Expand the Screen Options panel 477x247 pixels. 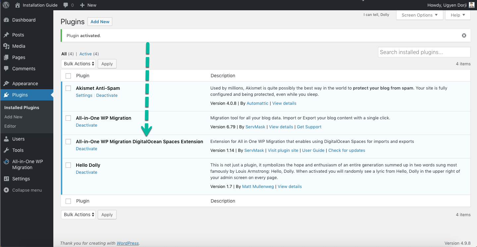[x=419, y=15]
